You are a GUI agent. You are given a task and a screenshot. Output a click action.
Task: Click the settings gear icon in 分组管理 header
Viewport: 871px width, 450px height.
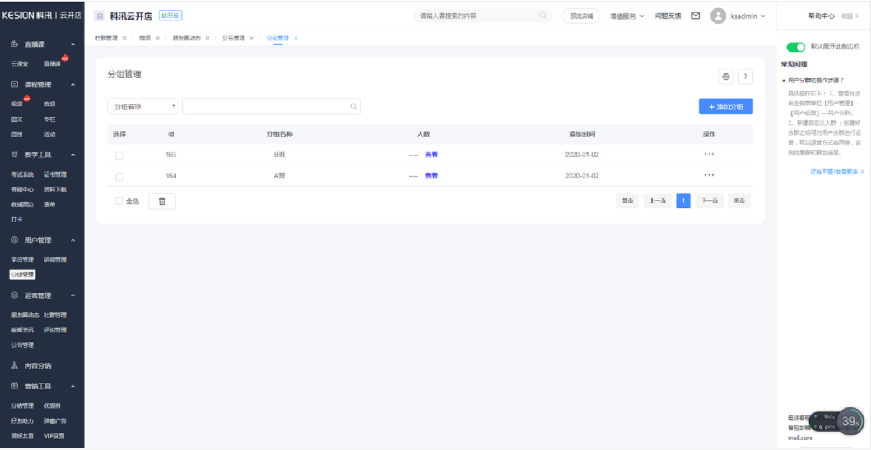725,77
